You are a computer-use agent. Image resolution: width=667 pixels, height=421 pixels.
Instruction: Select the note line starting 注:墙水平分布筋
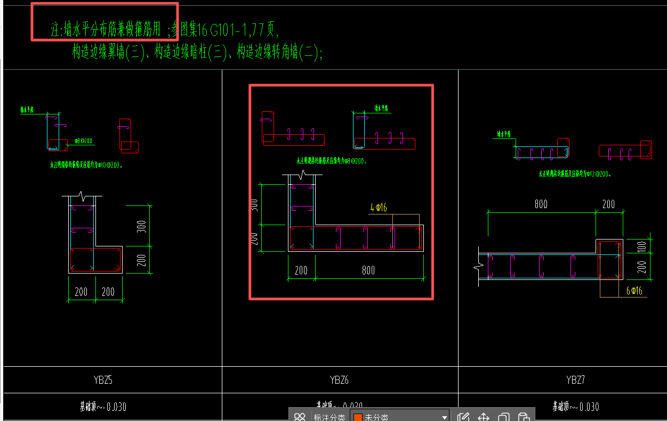pyautogui.click(x=165, y=29)
